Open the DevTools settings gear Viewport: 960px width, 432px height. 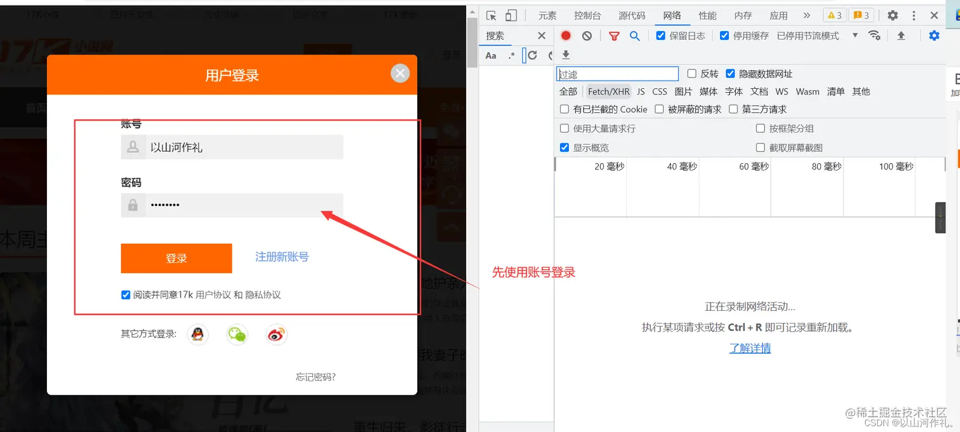tap(893, 16)
